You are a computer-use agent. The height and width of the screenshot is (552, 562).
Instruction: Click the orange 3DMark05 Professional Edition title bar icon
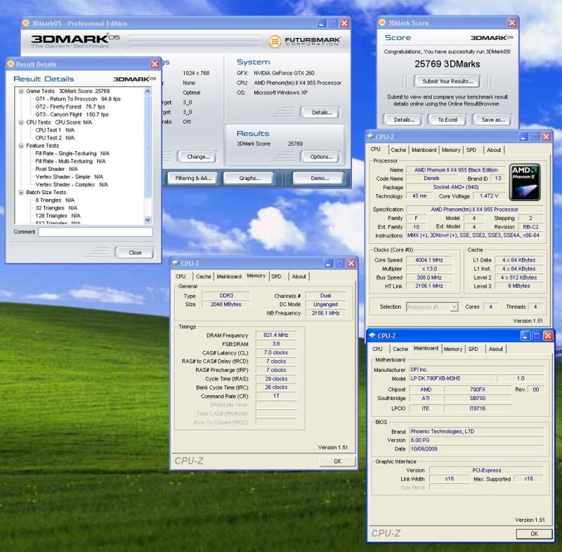pyautogui.click(x=25, y=23)
